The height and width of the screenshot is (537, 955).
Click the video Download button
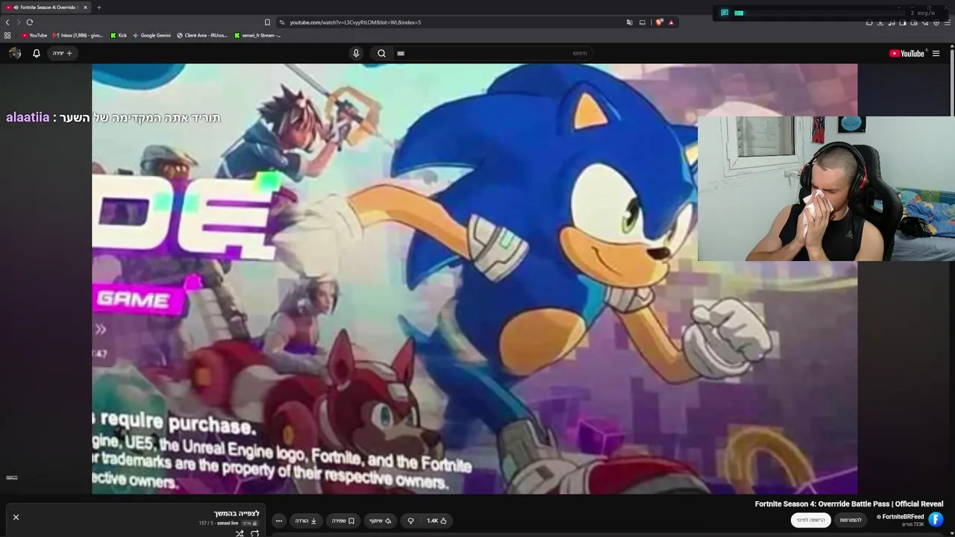(306, 521)
